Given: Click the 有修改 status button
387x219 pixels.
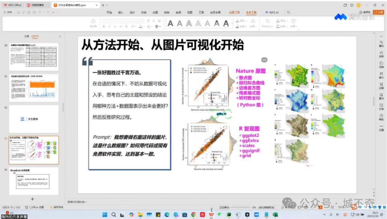Looking at the screenshot, I should 365,12.
